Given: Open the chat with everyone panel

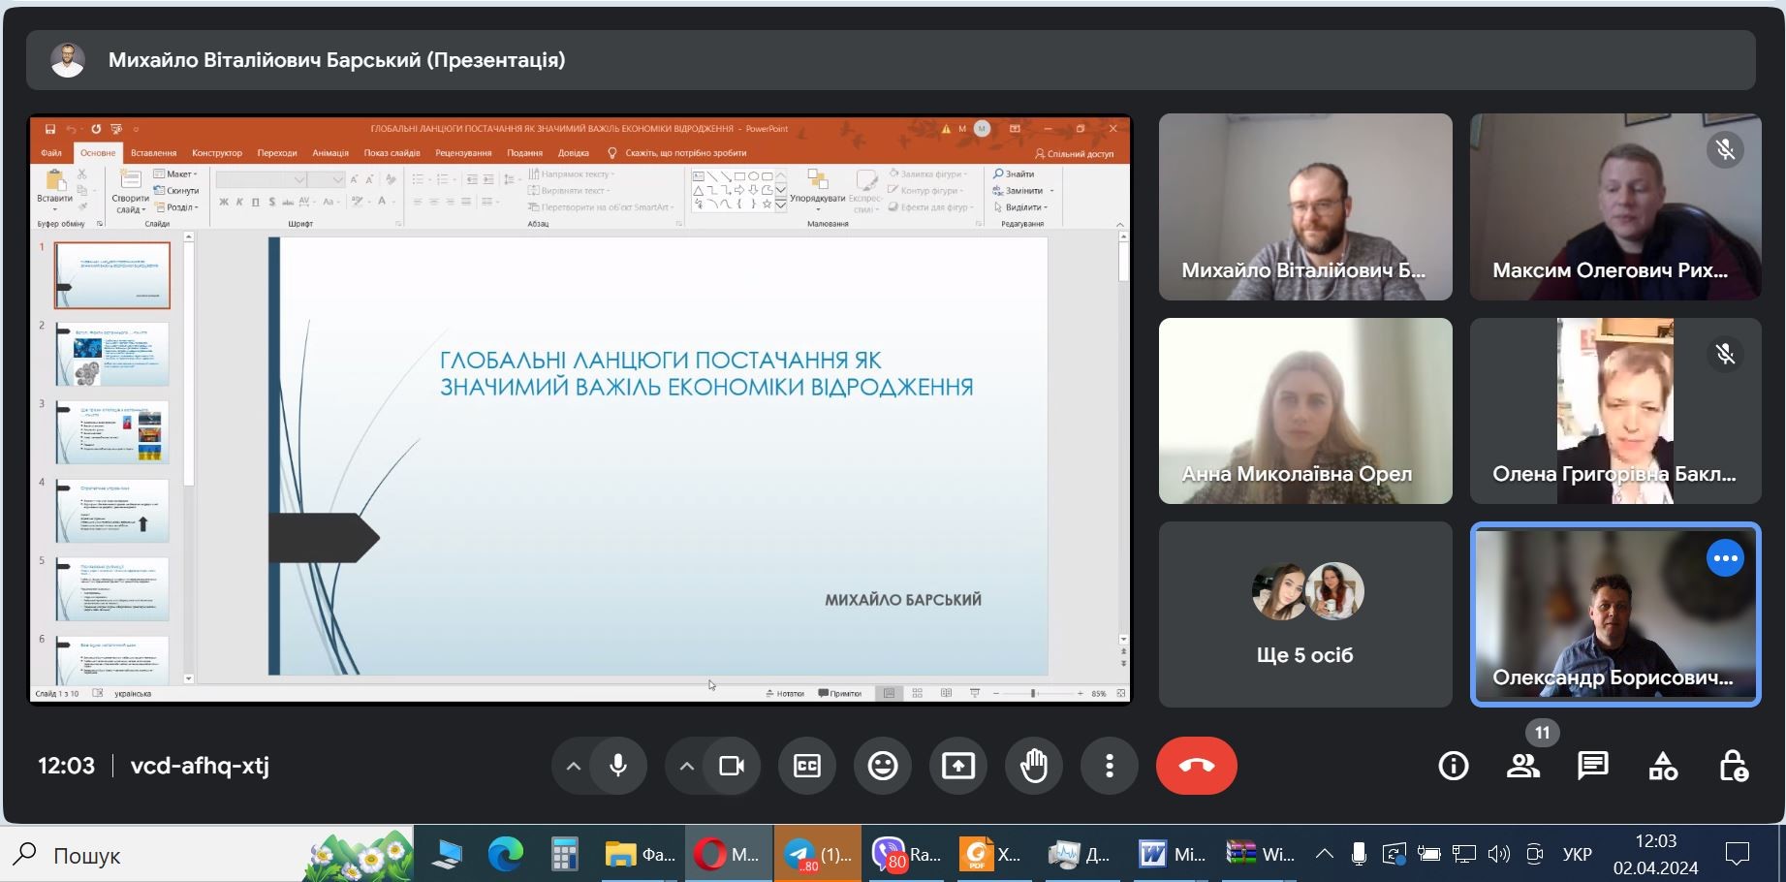Looking at the screenshot, I should click(x=1592, y=766).
